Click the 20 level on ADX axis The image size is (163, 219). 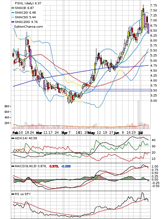[154, 153]
